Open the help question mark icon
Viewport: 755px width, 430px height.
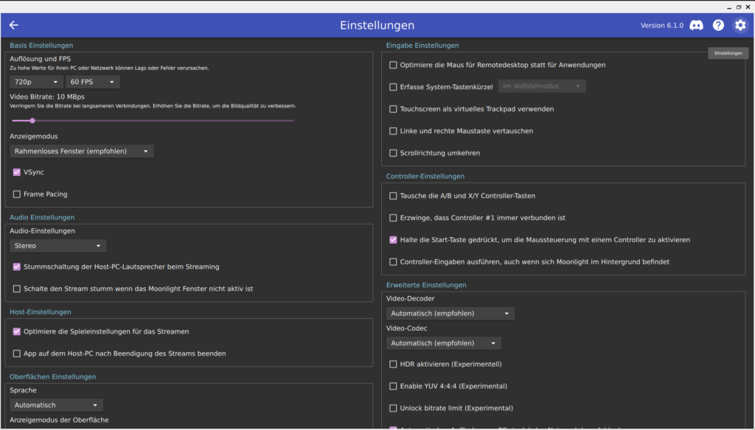point(718,25)
